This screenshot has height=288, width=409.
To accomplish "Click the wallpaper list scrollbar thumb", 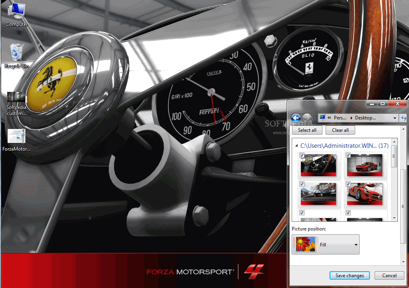I will [394, 156].
